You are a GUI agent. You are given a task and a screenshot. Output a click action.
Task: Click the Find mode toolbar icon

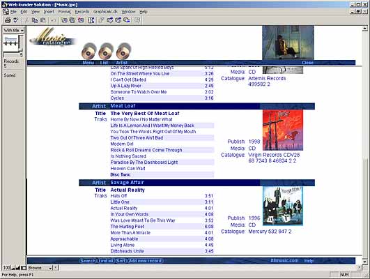coord(91,20)
